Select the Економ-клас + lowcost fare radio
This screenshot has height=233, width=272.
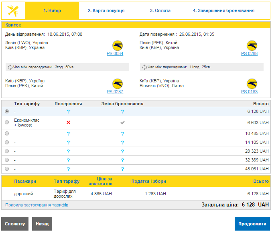tap(7, 122)
